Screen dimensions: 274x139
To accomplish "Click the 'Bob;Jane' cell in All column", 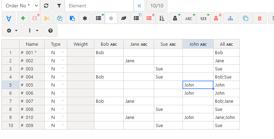I will [x=227, y=101].
